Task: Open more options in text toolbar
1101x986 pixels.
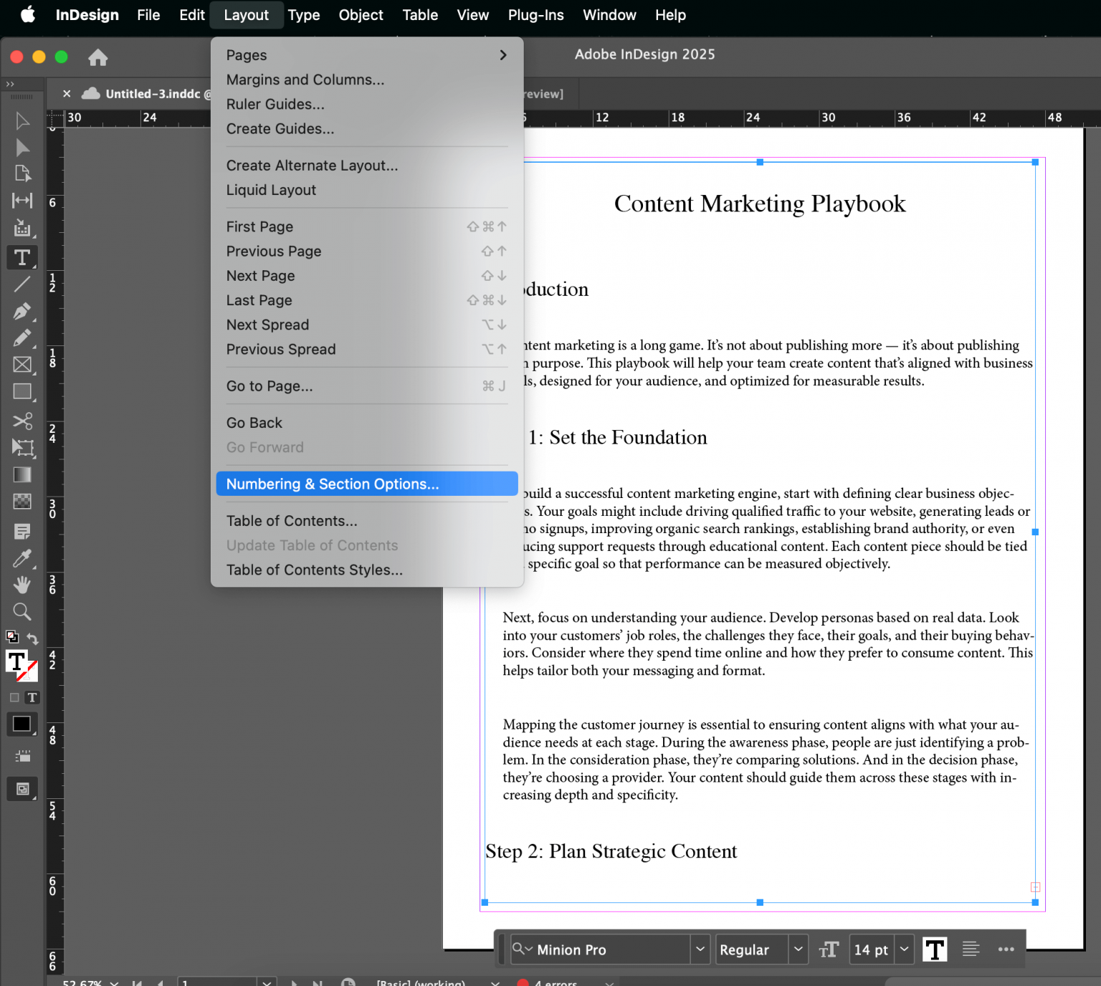Action: [x=1006, y=949]
